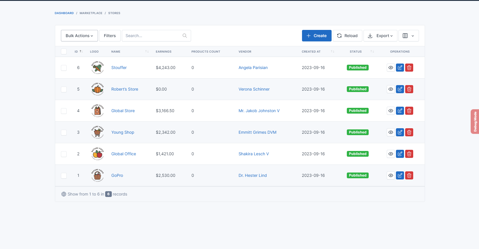Check the GoPro row checkbox

coord(64,176)
